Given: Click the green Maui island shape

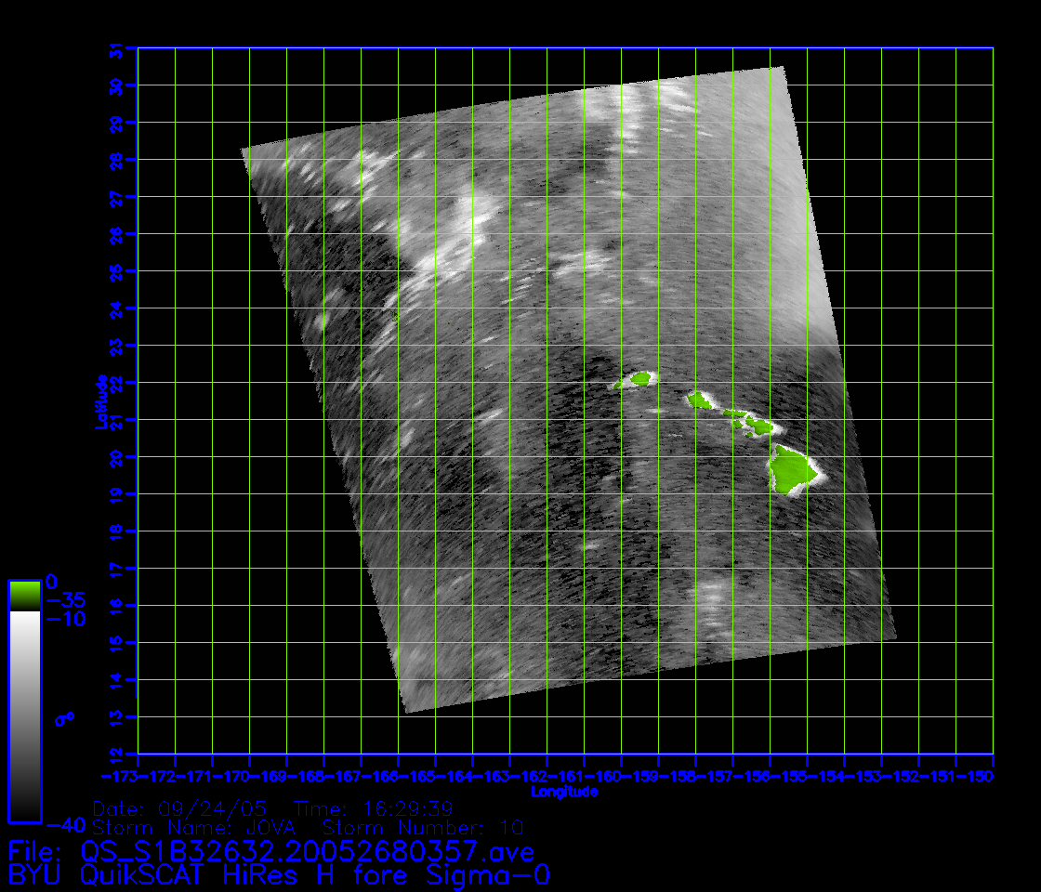Looking at the screenshot, I should [x=761, y=426].
